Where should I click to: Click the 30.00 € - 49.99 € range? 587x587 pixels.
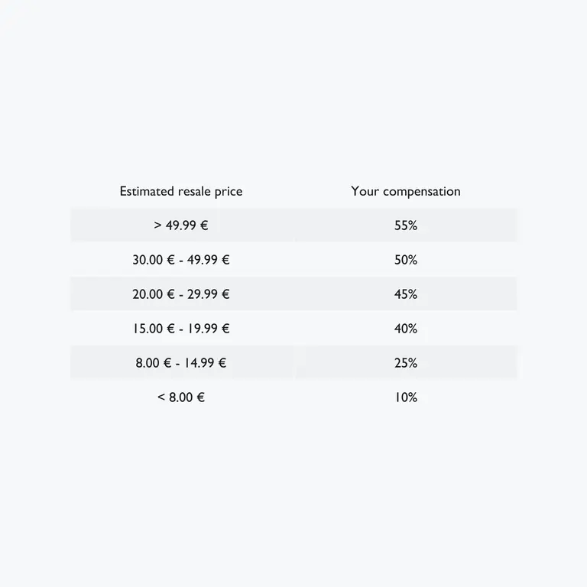pyautogui.click(x=181, y=260)
